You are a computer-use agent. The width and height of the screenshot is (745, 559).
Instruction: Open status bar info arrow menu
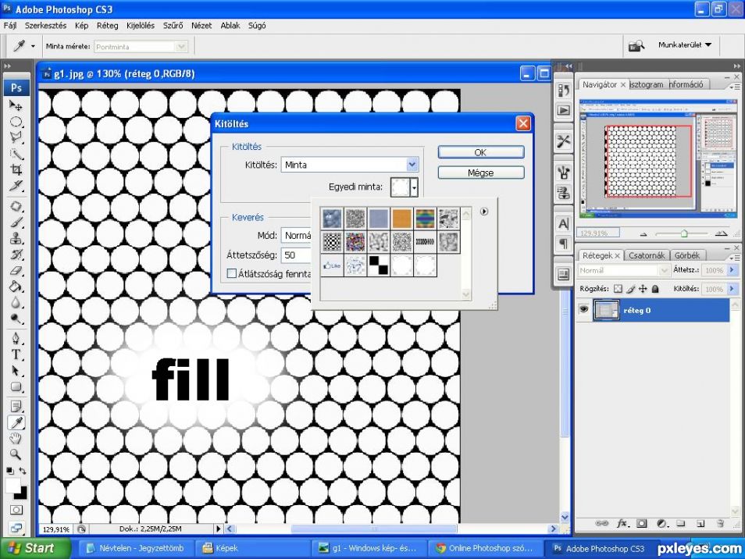(219, 529)
